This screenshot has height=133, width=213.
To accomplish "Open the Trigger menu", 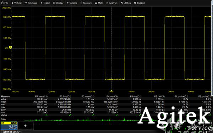I will coord(45,3).
